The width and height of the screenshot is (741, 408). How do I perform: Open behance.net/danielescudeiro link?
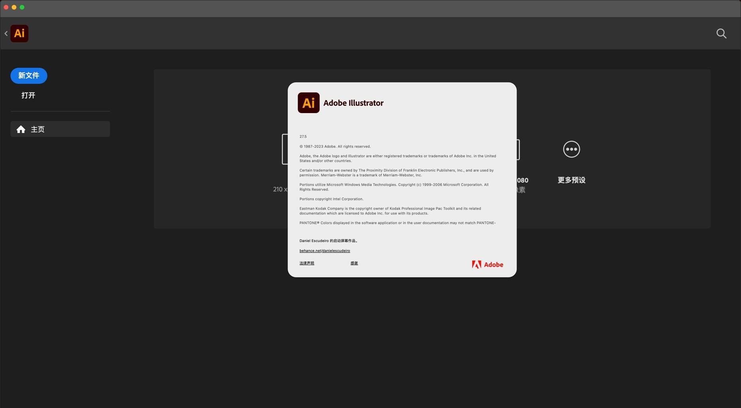click(x=325, y=251)
